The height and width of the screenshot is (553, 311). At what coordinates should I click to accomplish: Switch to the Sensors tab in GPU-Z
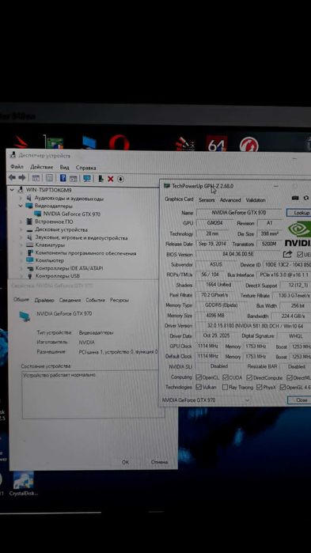point(207,200)
